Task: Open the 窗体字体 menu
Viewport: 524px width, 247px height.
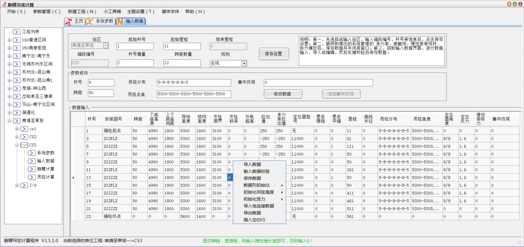Action: coord(171,12)
